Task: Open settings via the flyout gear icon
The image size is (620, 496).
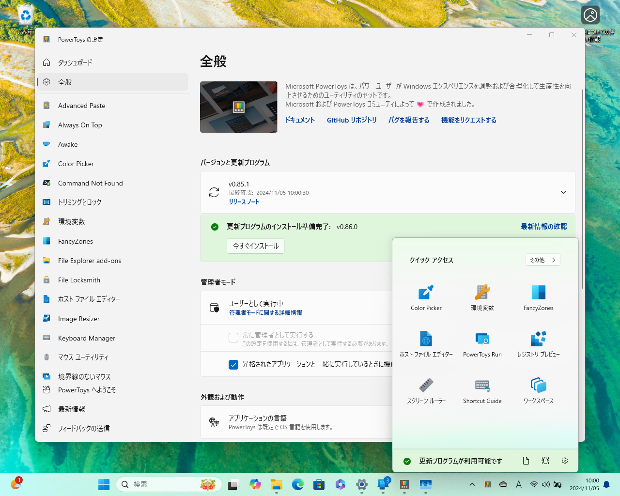Action: coord(565,461)
